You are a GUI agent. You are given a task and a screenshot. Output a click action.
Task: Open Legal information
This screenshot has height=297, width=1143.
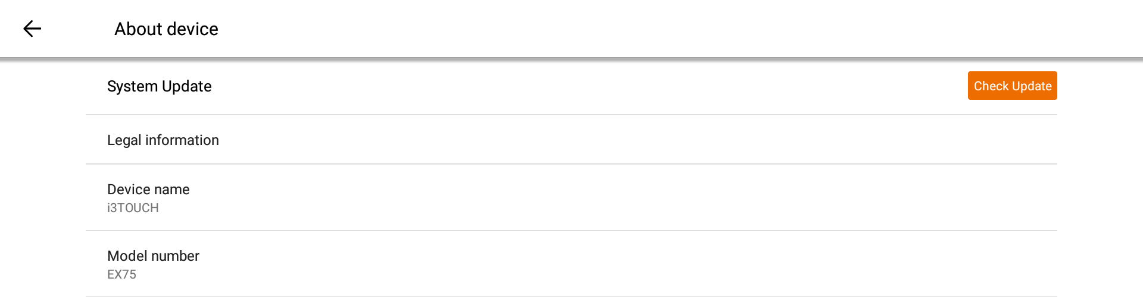(163, 140)
